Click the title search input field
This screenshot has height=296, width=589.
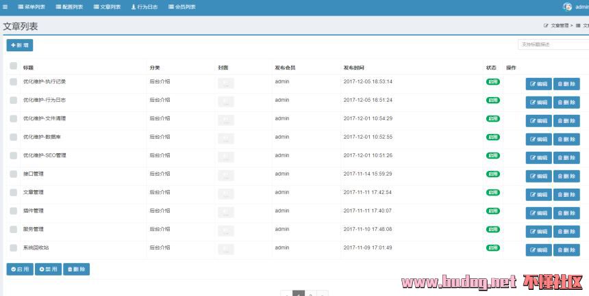pyautogui.click(x=552, y=44)
